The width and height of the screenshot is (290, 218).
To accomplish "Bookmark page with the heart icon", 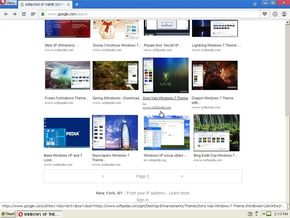I will click(265, 14).
